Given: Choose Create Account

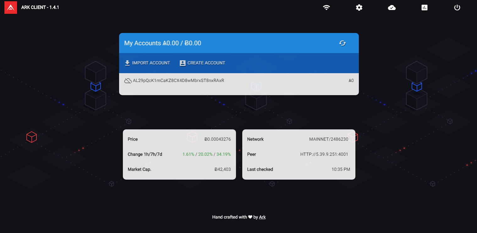Looking at the screenshot, I should point(202,63).
